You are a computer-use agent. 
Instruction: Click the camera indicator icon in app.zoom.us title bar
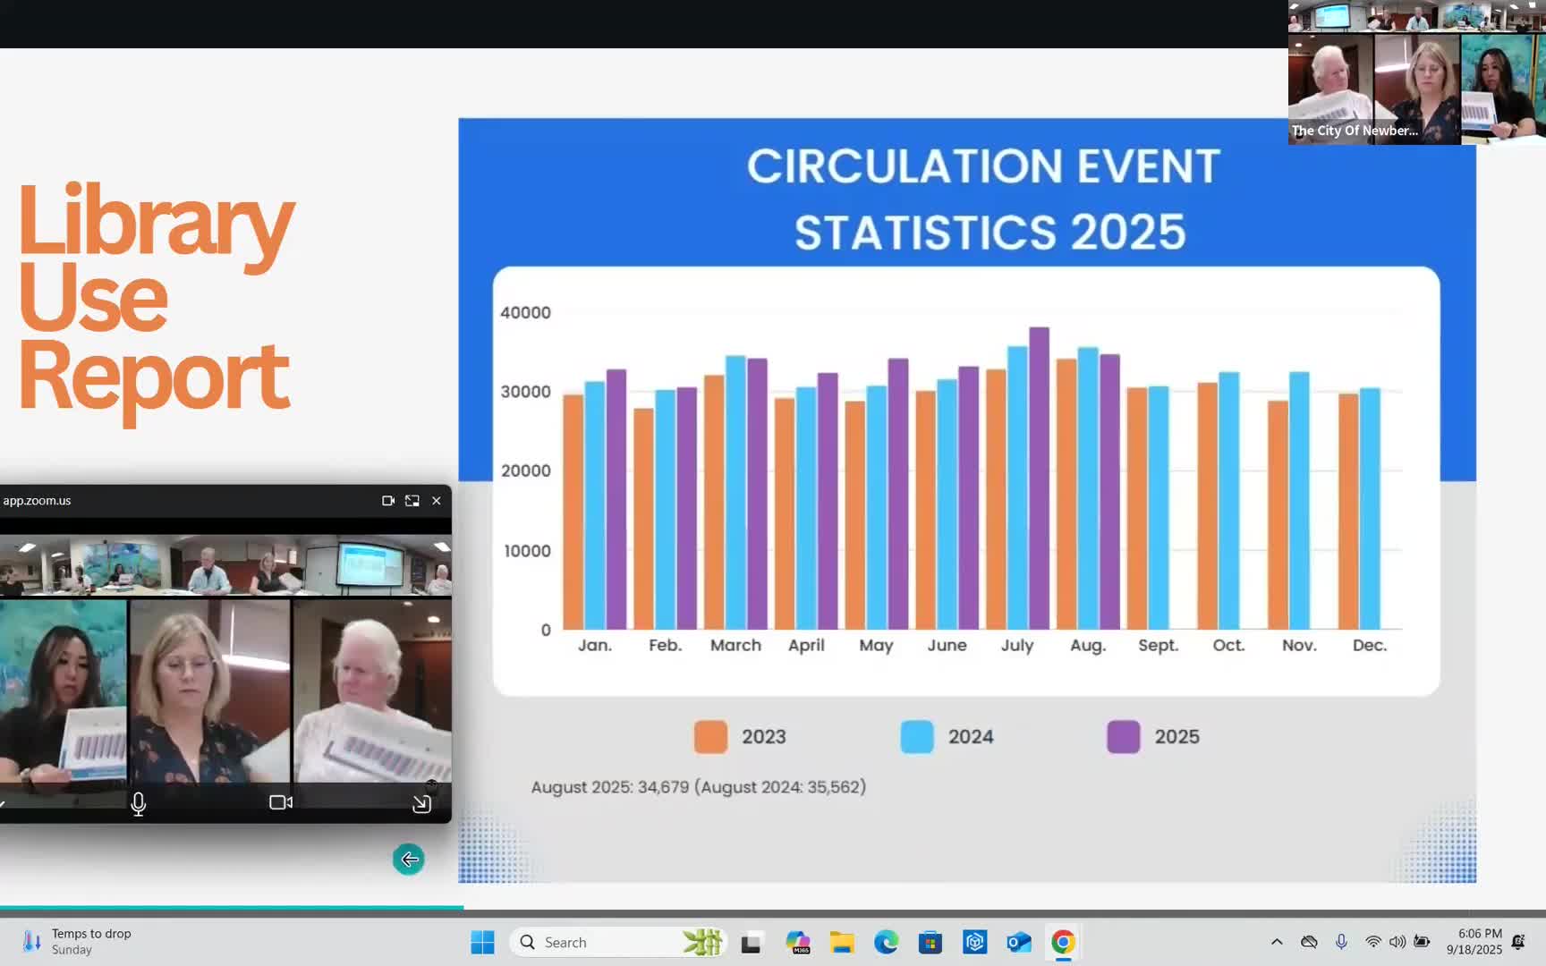tap(388, 501)
